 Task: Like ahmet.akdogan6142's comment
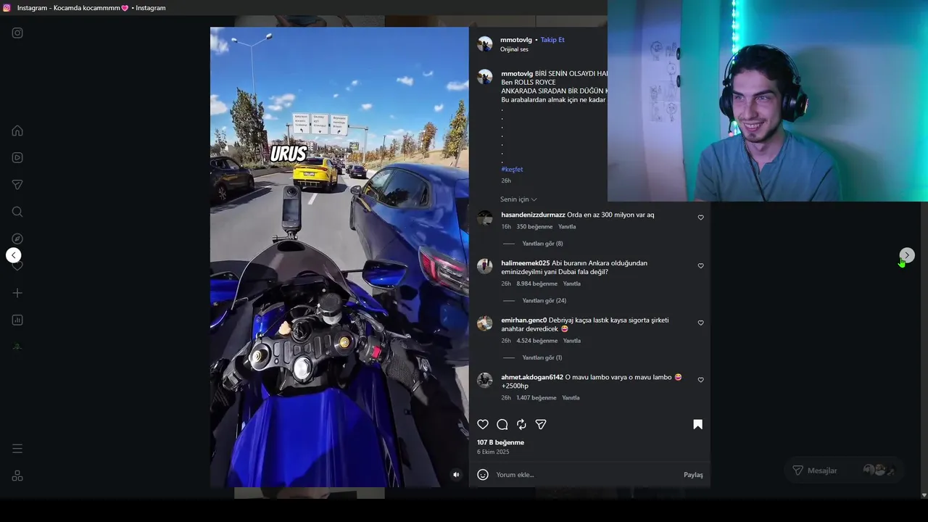[x=700, y=380]
